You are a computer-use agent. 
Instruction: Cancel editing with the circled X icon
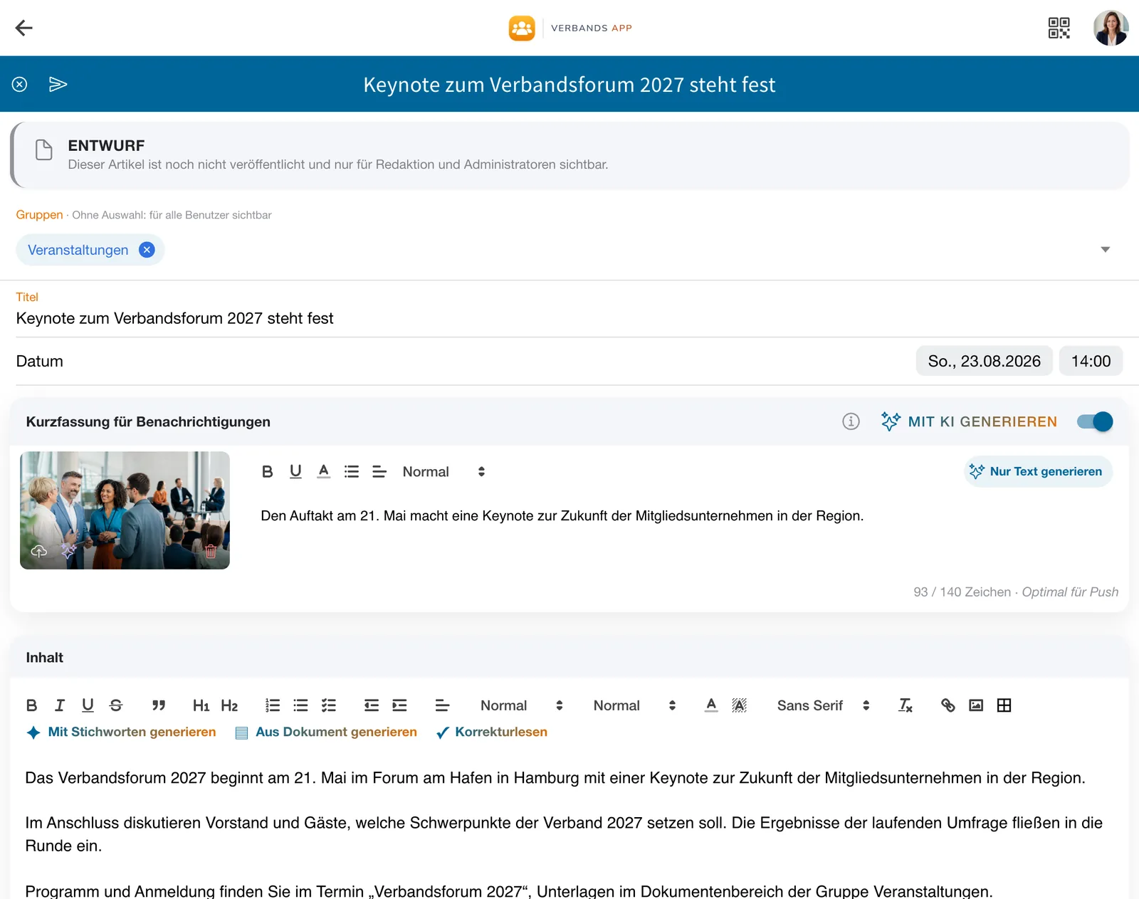pos(20,85)
